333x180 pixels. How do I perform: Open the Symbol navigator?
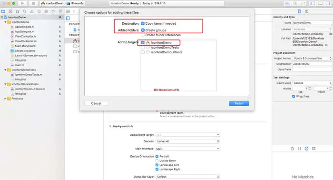(18, 11)
